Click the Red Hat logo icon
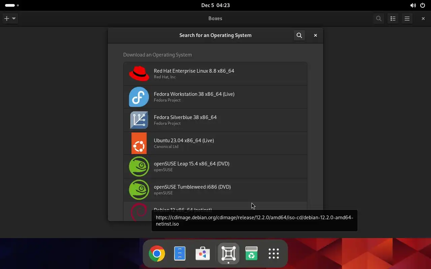Image resolution: width=431 pixels, height=269 pixels. point(139,74)
